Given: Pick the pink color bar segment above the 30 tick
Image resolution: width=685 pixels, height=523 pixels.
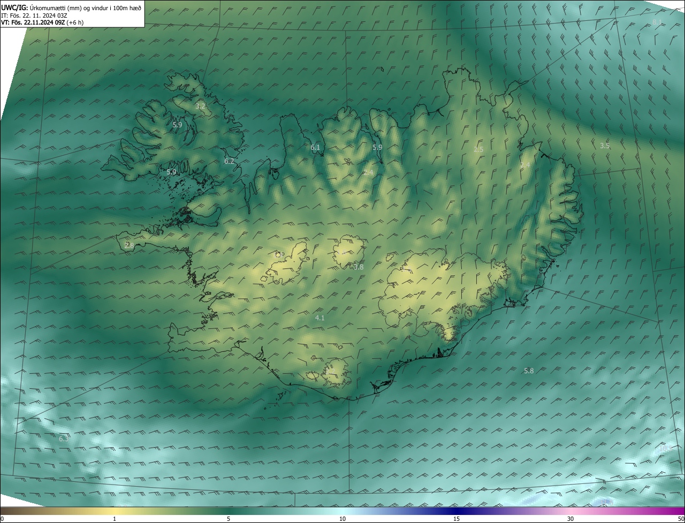Looking at the screenshot, I should tap(570, 511).
